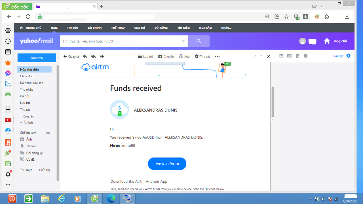Expand the right side panel arrow
Image resolution: width=363 pixels, height=204 pixels.
point(273,120)
